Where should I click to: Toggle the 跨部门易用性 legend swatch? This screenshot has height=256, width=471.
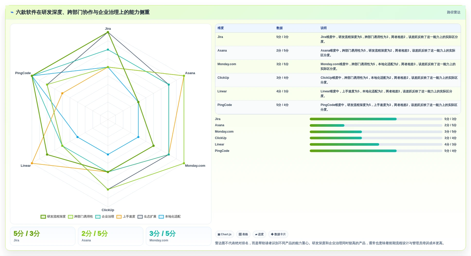[x=70, y=217]
